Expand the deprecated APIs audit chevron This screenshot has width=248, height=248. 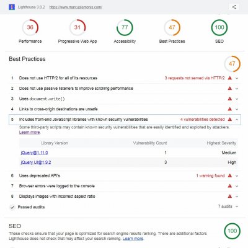(x=237, y=176)
